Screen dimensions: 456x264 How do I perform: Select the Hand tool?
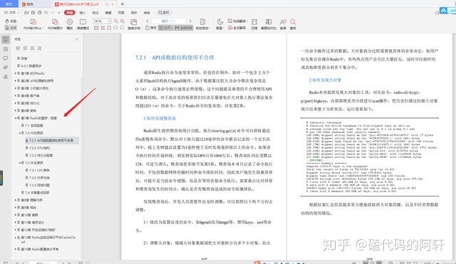click(11, 21)
